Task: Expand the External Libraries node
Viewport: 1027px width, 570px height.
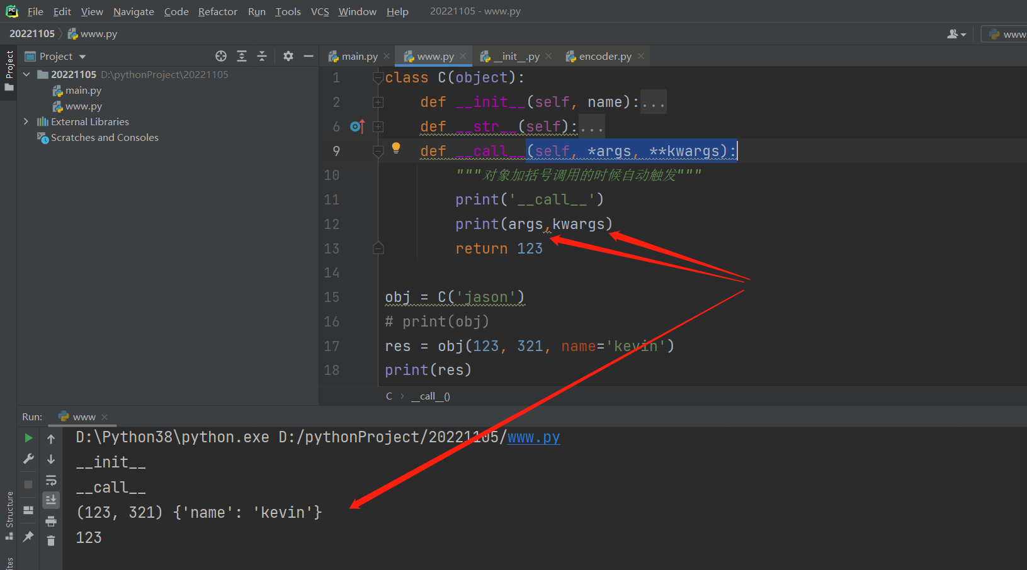Action: [26, 121]
